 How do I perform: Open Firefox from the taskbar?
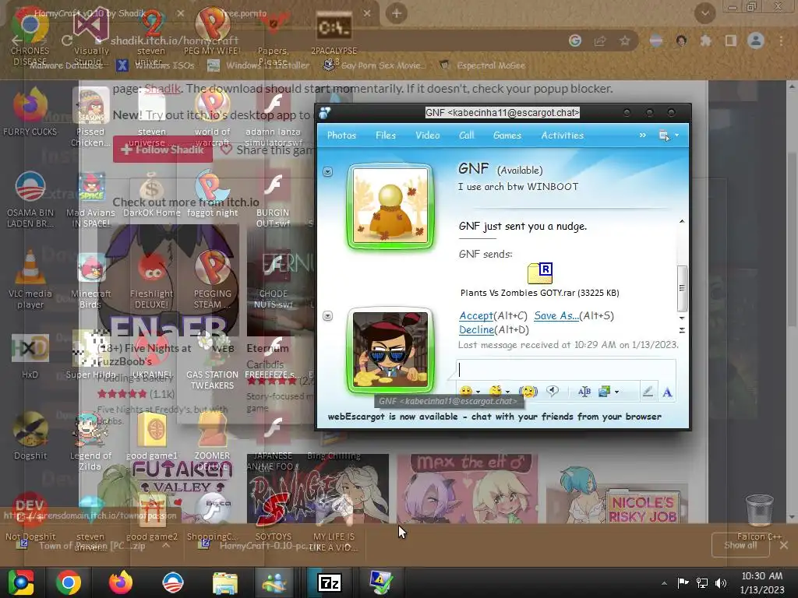(120, 582)
